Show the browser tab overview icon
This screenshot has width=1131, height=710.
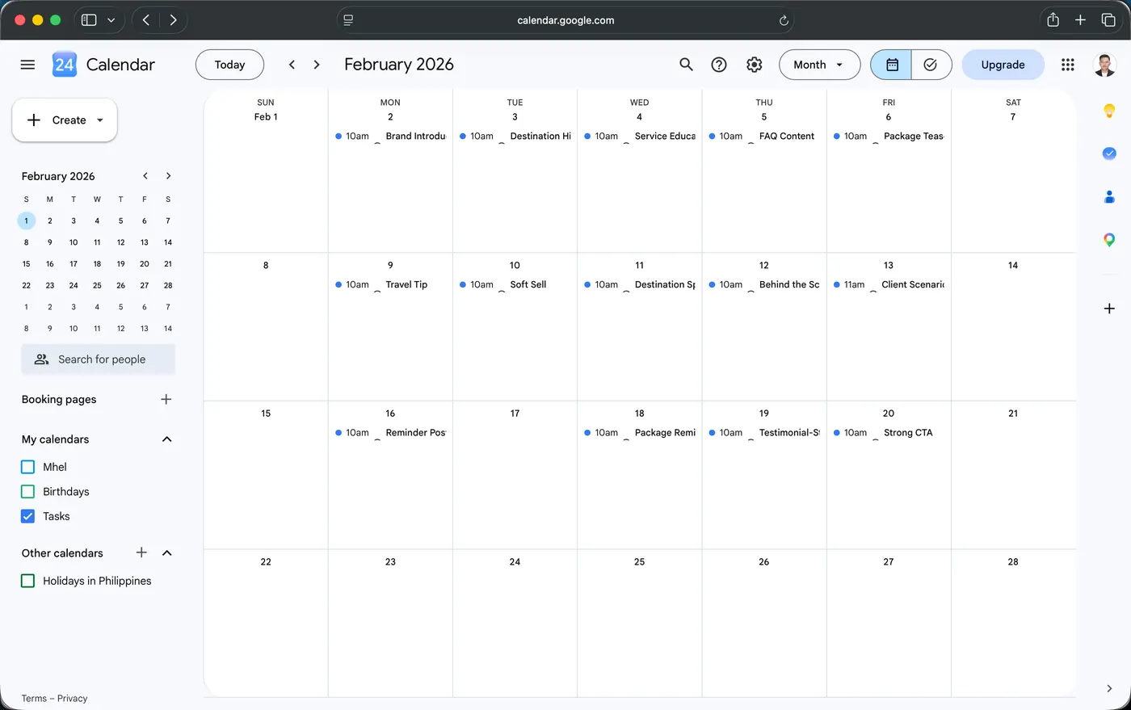(x=1108, y=20)
